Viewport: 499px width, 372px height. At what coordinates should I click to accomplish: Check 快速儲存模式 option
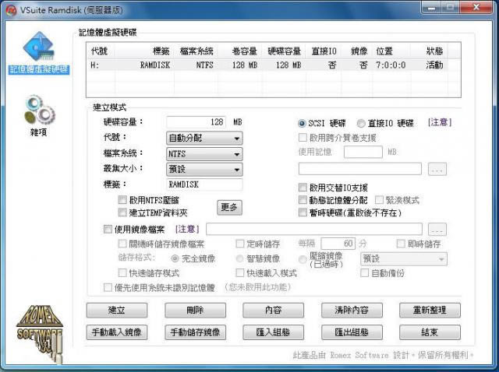click(122, 272)
